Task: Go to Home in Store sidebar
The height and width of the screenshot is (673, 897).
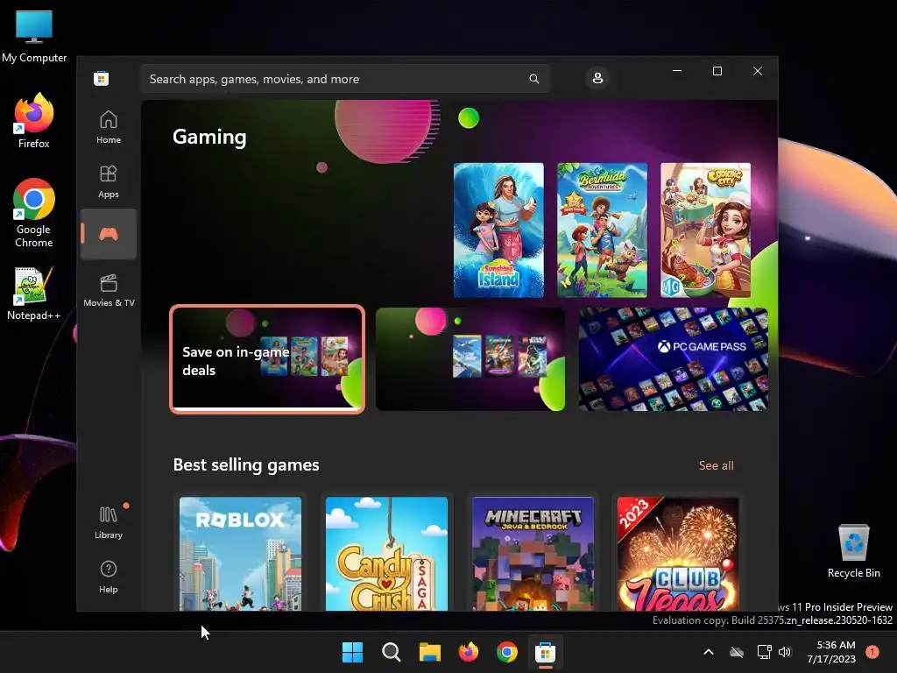Action: click(108, 127)
